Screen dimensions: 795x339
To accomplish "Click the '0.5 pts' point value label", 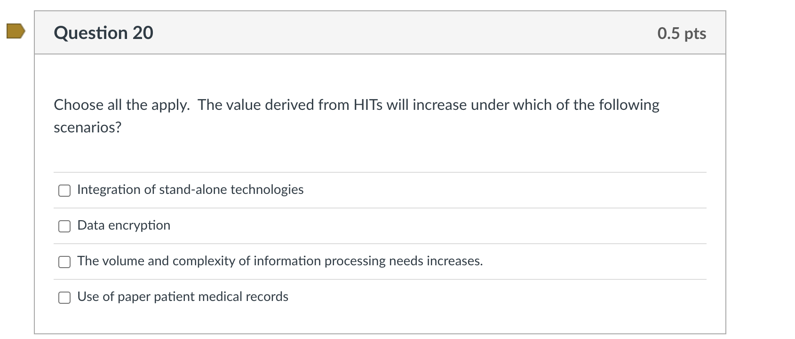I will pyautogui.click(x=682, y=33).
